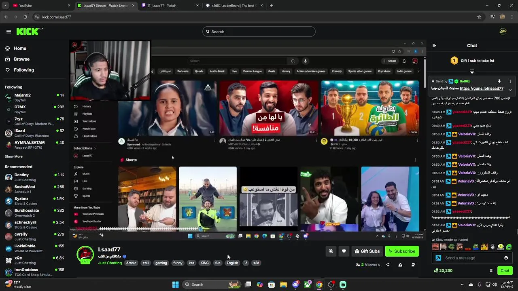Screen dimensions: 518x291
Task: Expand Show More followed channels
Action: (14, 156)
